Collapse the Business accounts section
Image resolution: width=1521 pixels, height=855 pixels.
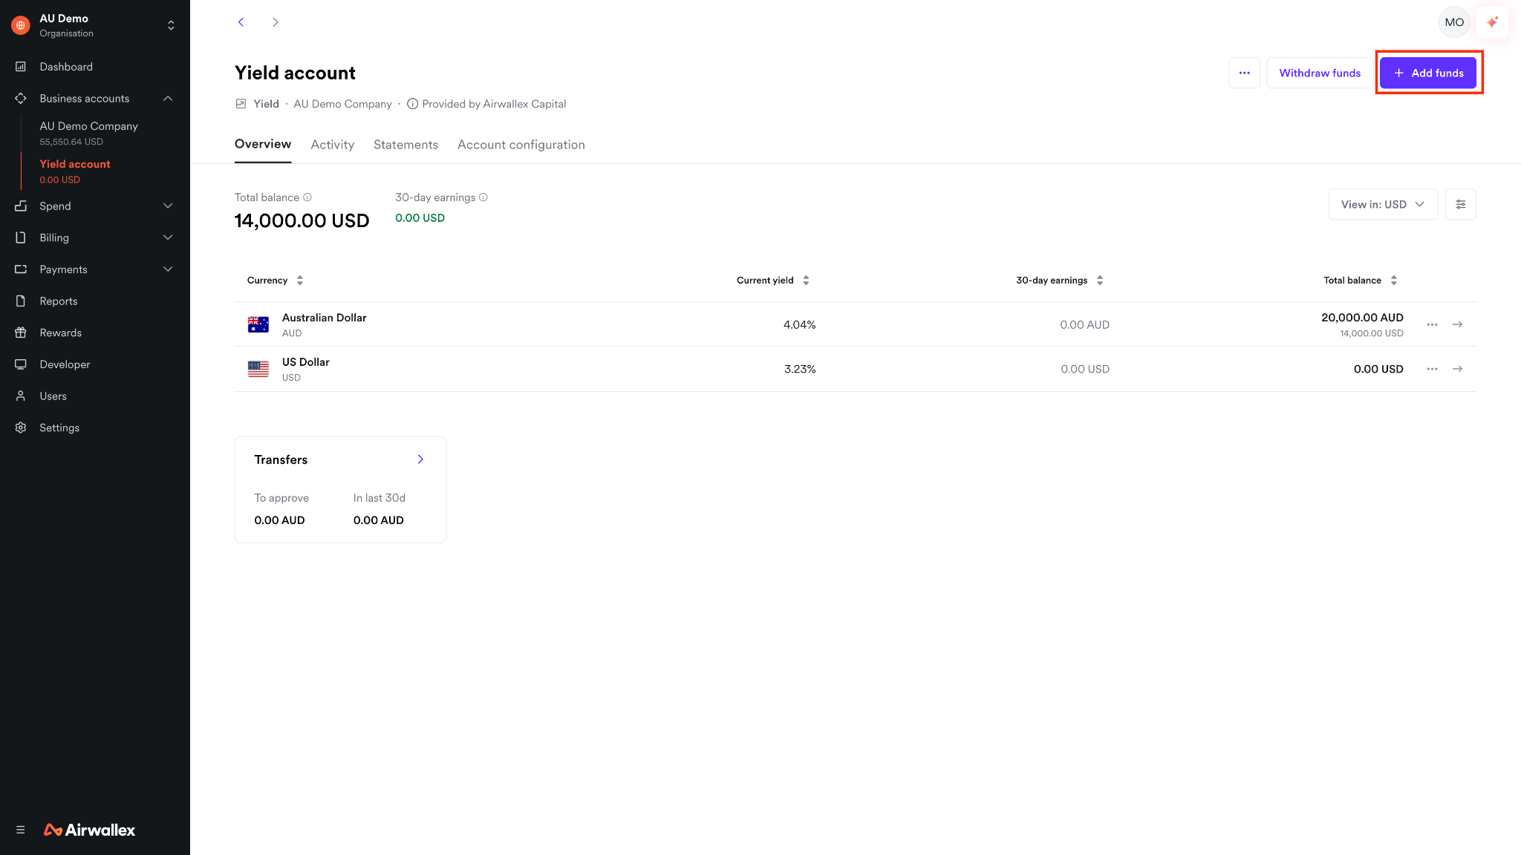(x=168, y=99)
